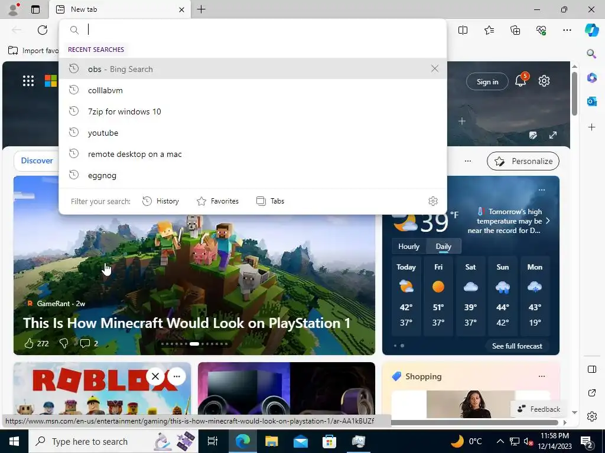The height and width of the screenshot is (453, 605).
Task: Open Browser essentials heart icon
Action: click(x=541, y=30)
